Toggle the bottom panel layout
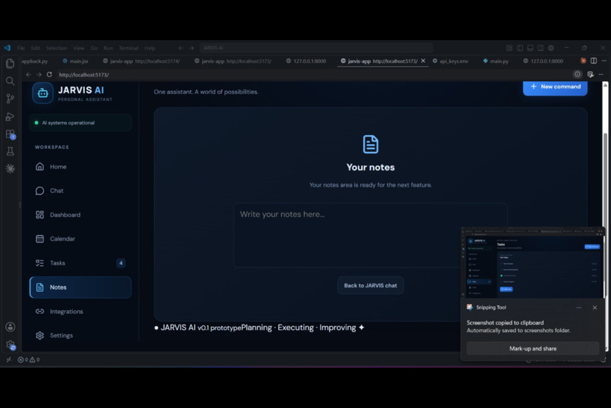The width and height of the screenshot is (611, 408). [x=531, y=48]
